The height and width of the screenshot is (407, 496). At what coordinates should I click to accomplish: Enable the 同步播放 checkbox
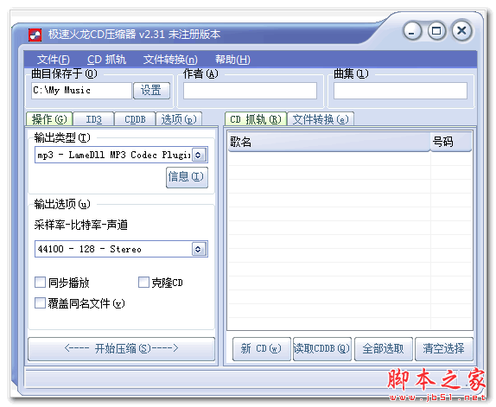(40, 282)
